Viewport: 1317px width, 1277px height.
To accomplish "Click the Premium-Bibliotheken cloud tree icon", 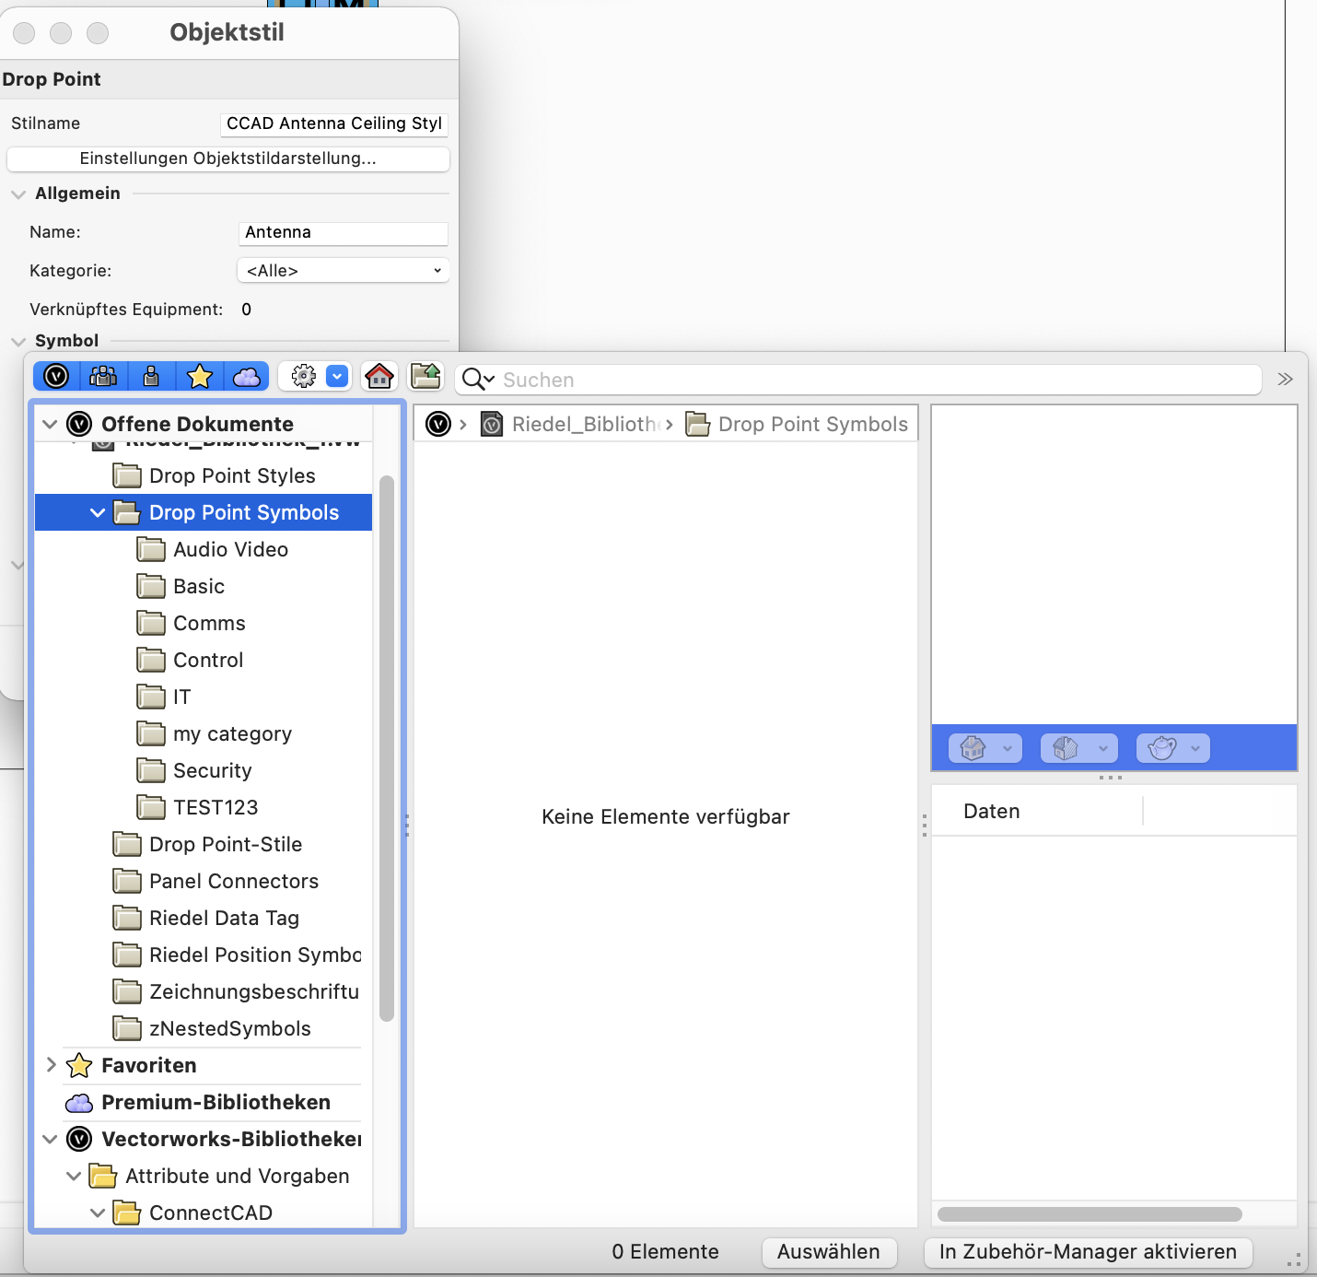I will (79, 1103).
